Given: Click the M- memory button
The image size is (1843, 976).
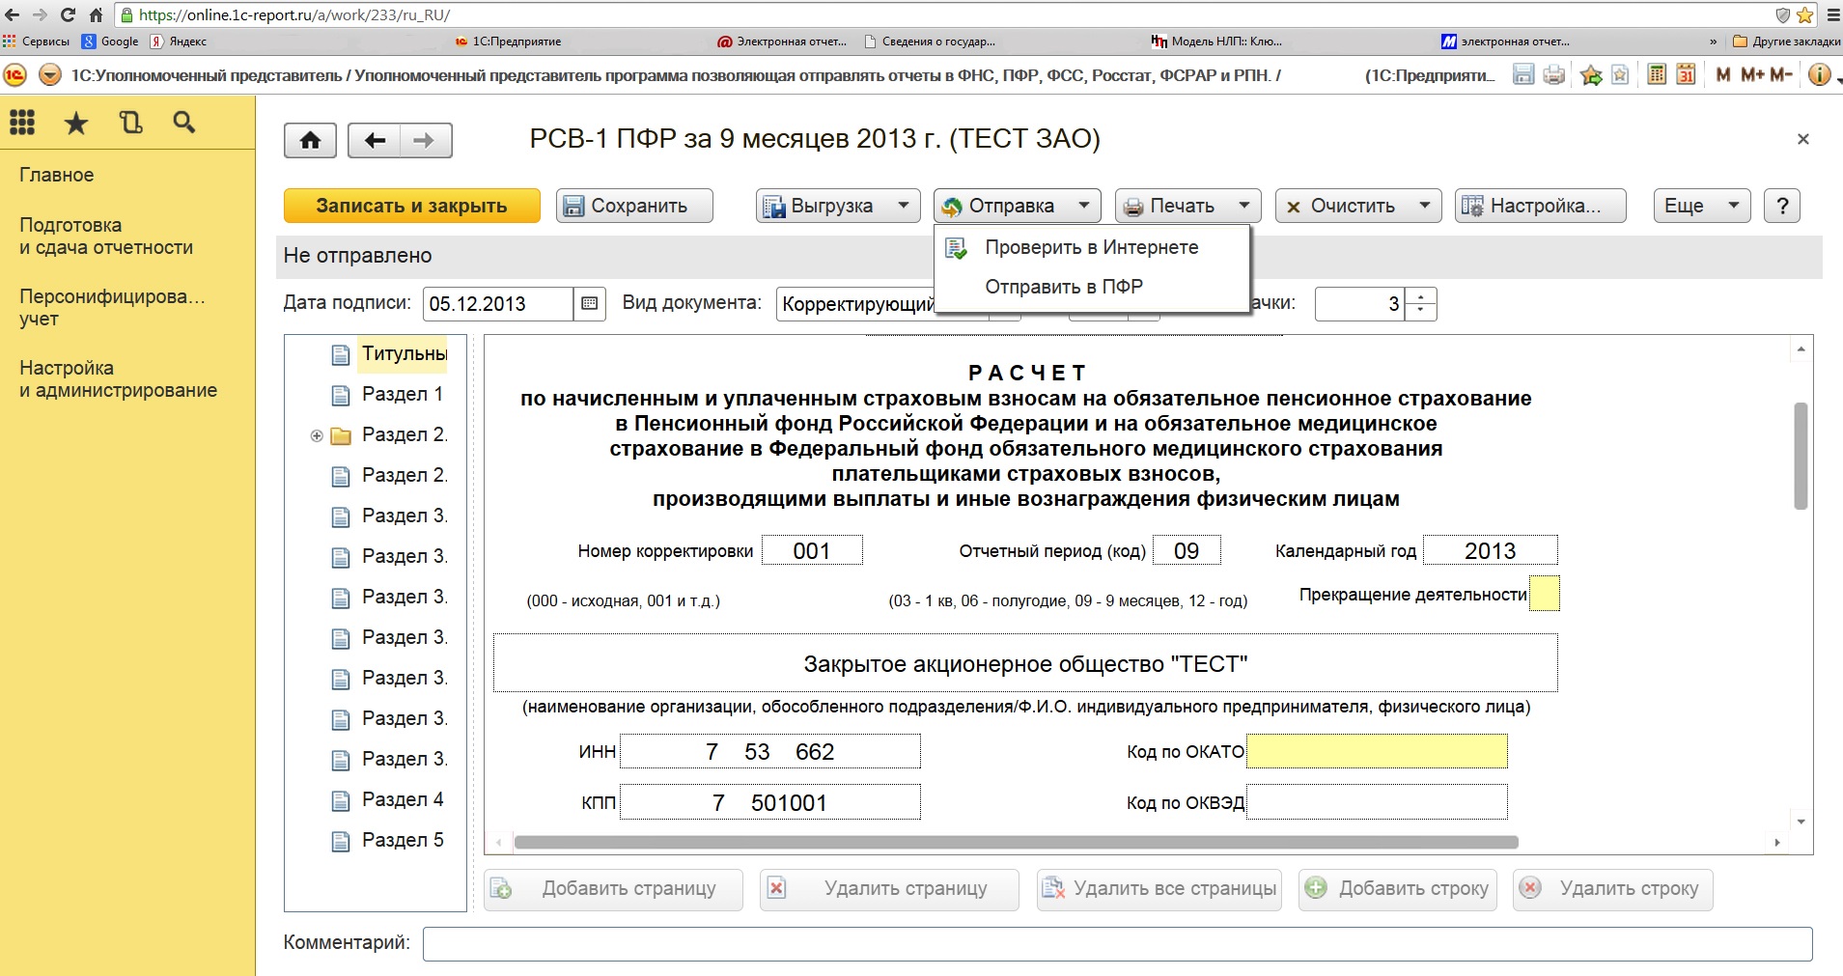Looking at the screenshot, I should (1781, 74).
